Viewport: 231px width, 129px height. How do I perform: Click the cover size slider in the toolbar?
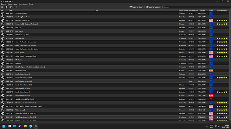pos(15,7)
